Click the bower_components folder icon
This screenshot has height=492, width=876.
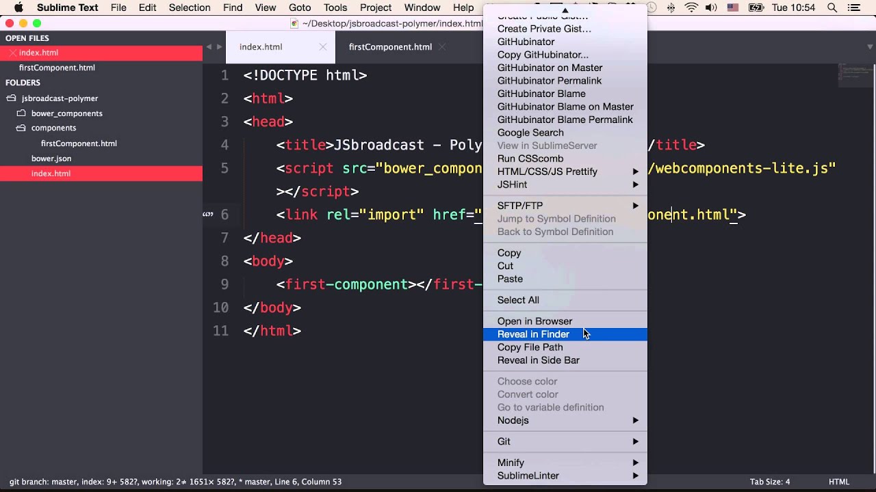pyautogui.click(x=21, y=113)
